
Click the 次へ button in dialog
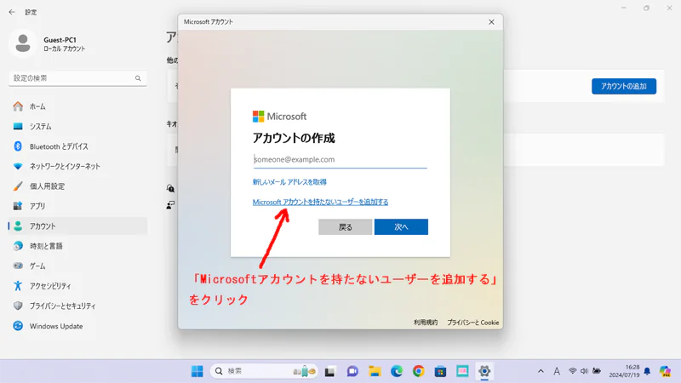(x=401, y=227)
